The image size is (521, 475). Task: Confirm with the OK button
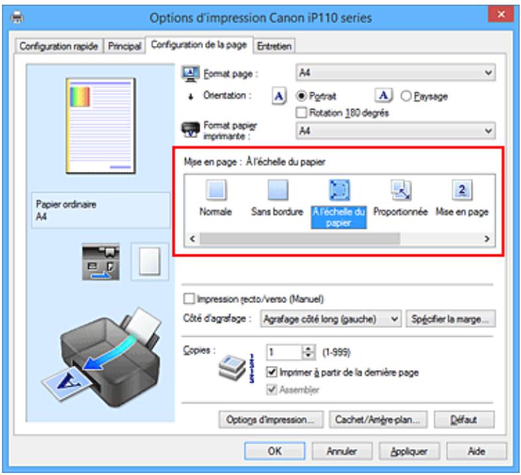tap(275, 451)
